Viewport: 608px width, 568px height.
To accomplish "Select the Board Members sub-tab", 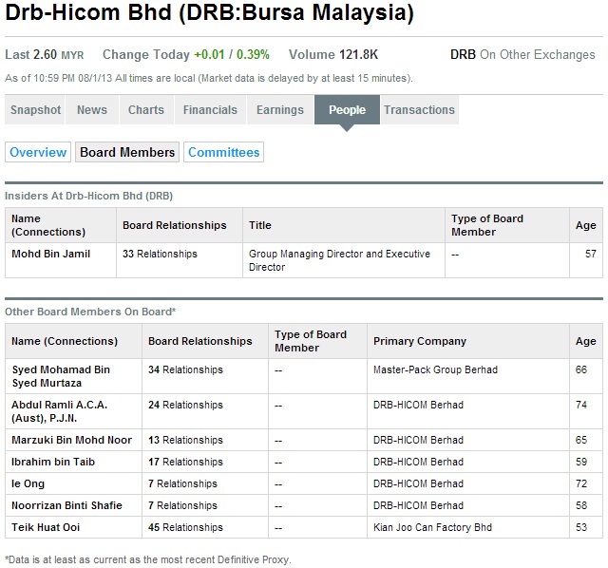I will coord(127,152).
